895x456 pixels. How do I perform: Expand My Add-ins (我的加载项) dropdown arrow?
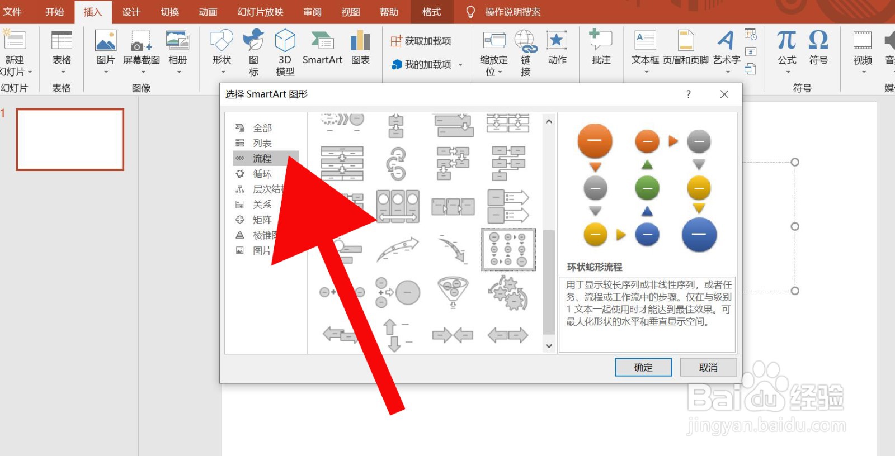click(x=461, y=65)
